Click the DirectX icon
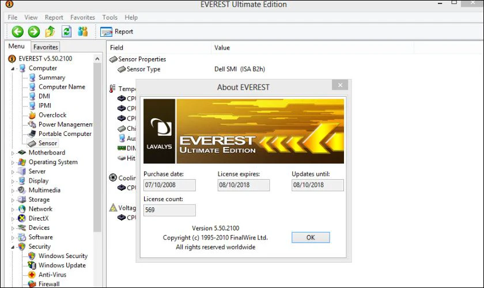 tap(22, 218)
